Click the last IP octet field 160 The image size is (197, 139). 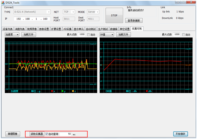coord(45,19)
